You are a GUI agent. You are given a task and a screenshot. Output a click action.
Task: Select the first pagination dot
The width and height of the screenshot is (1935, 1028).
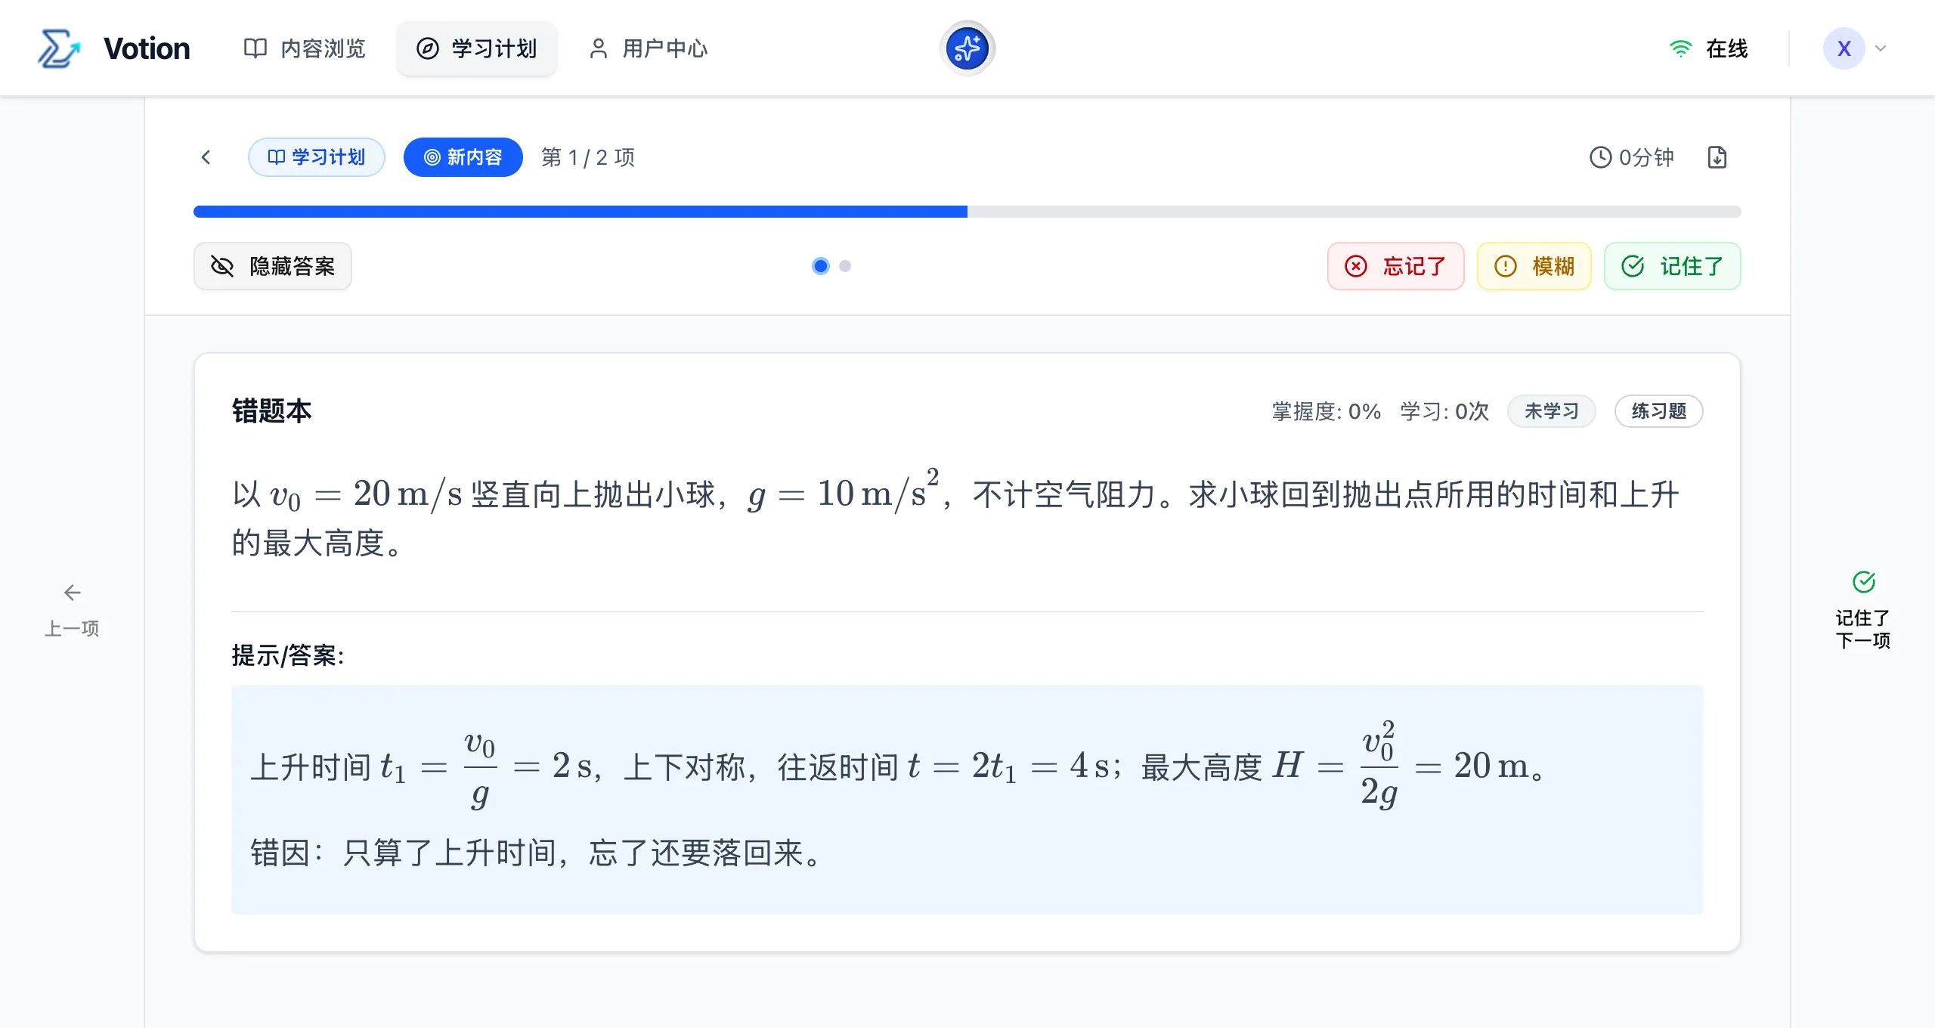820,266
